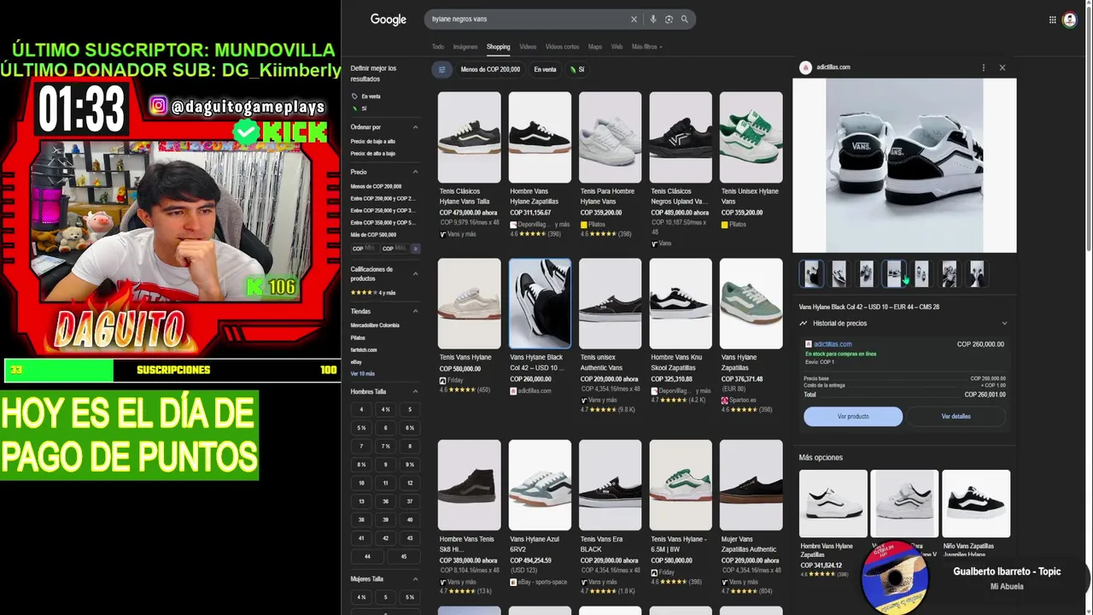Start voice search with the microphone icon

tap(653, 19)
